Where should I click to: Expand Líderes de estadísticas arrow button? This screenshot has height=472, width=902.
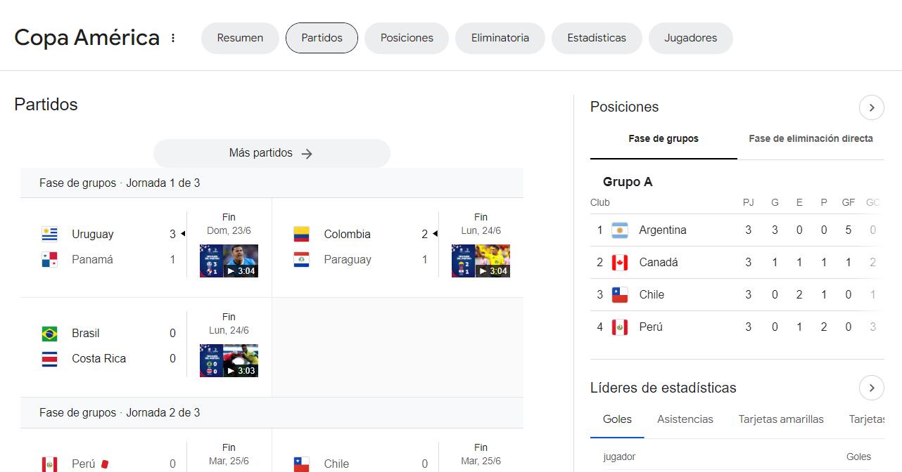871,388
